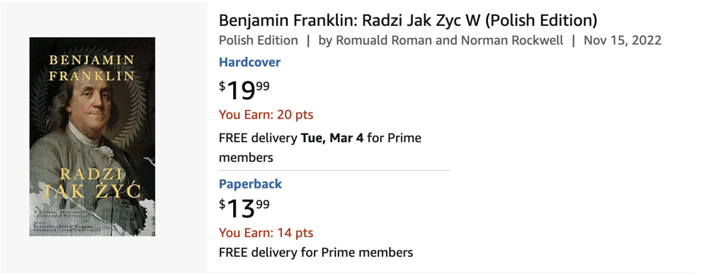
Task: Click the $13.99 paperback price
Action: (x=244, y=207)
